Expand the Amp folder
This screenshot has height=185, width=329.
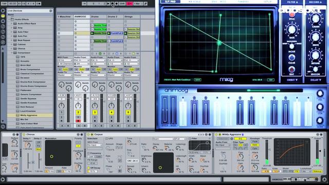12,28
